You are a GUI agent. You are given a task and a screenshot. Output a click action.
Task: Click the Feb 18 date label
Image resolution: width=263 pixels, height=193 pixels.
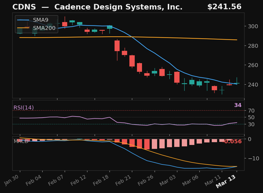point(101,180)
